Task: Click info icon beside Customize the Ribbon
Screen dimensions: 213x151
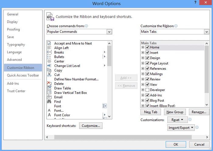Action: pos(176,26)
